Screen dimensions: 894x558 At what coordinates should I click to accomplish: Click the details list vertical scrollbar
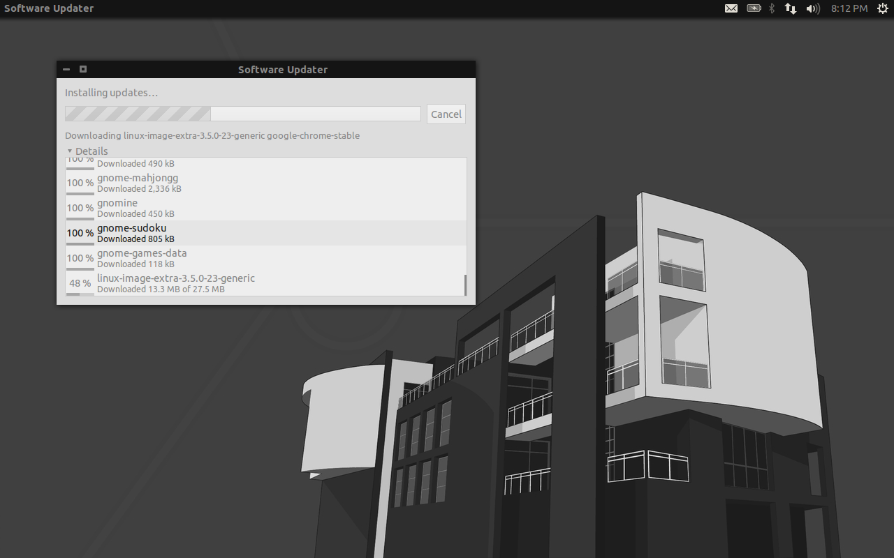[x=464, y=285]
